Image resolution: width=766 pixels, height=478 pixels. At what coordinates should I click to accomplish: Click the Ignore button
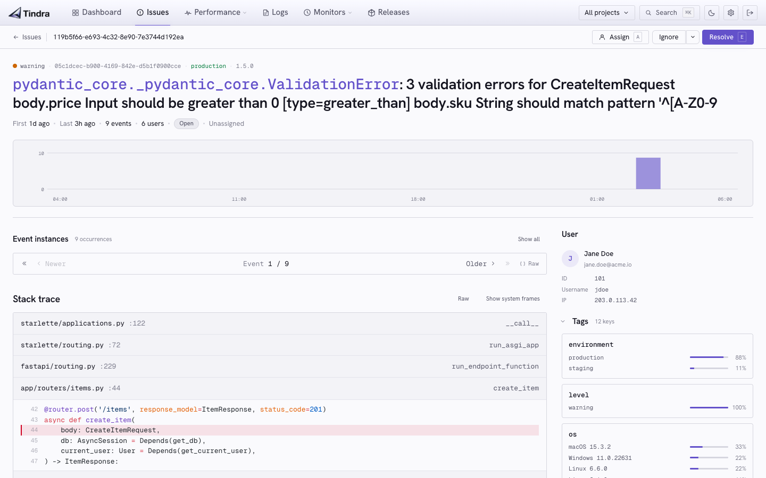click(669, 37)
